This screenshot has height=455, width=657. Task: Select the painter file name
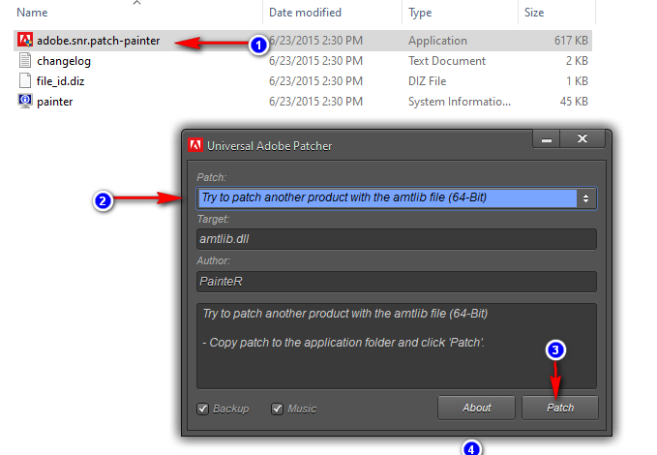[55, 102]
